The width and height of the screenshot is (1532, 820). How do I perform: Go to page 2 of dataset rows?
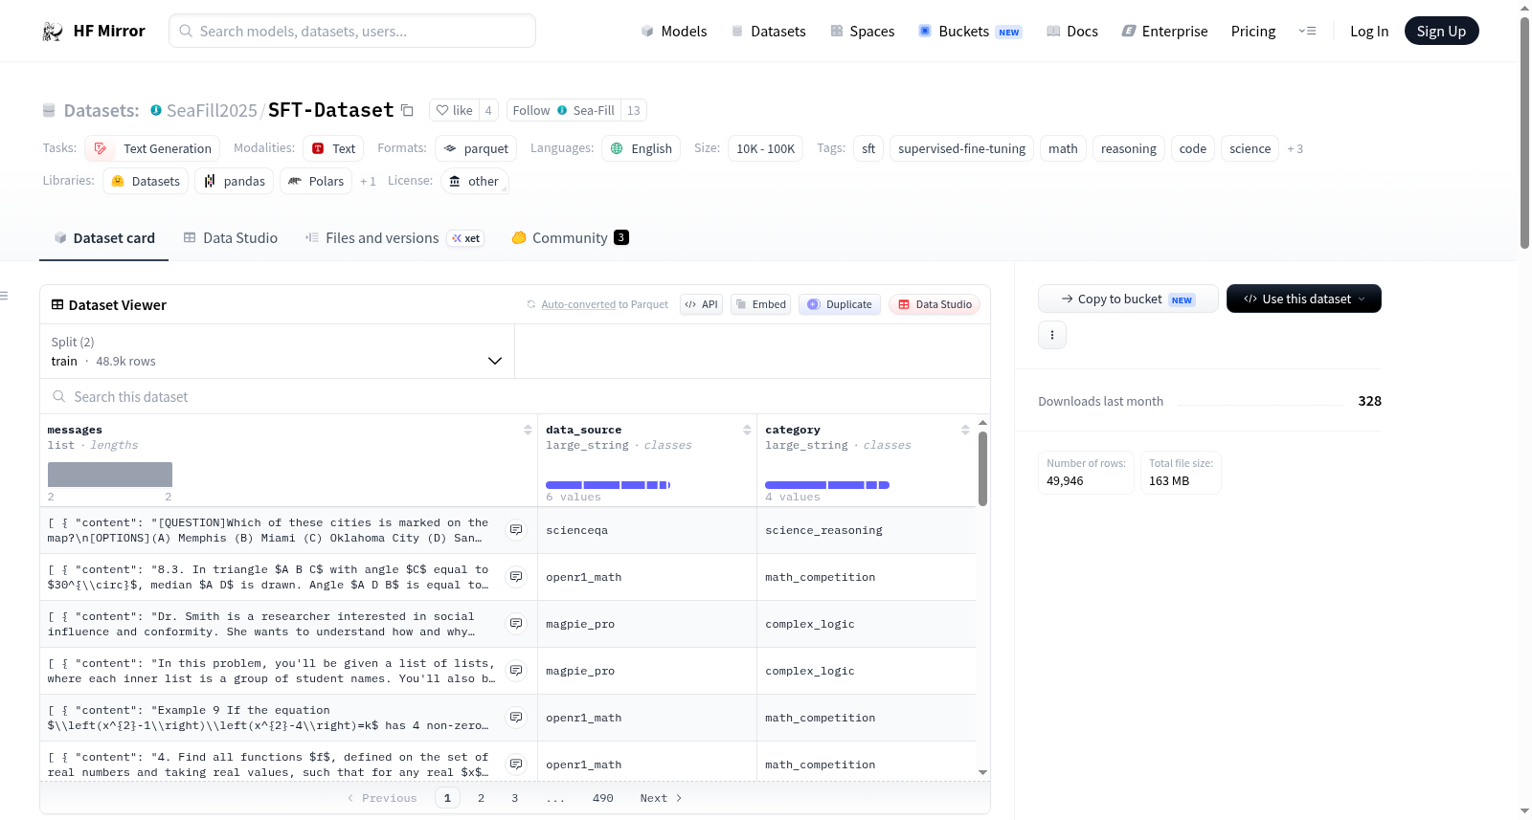[x=481, y=798]
